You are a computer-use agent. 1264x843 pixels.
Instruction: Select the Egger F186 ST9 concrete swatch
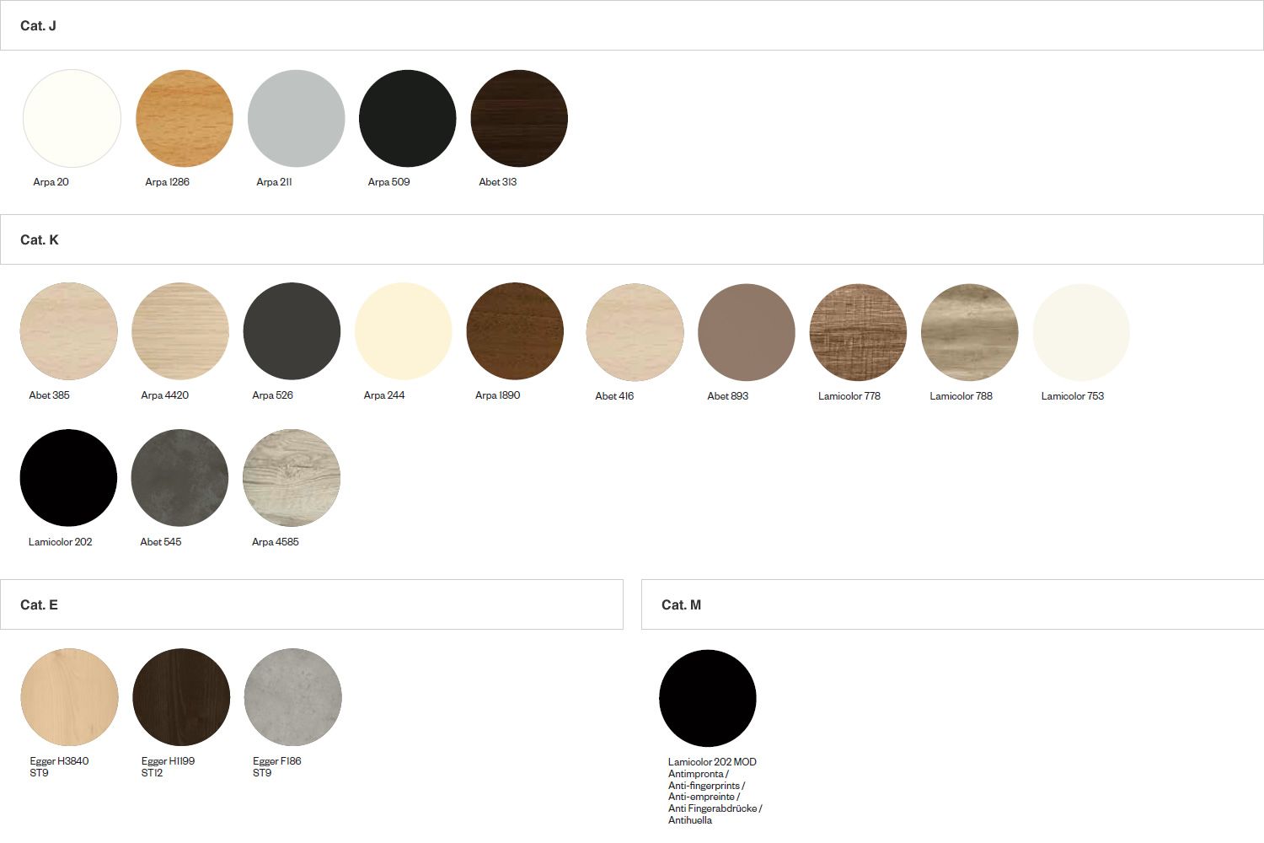(x=292, y=697)
